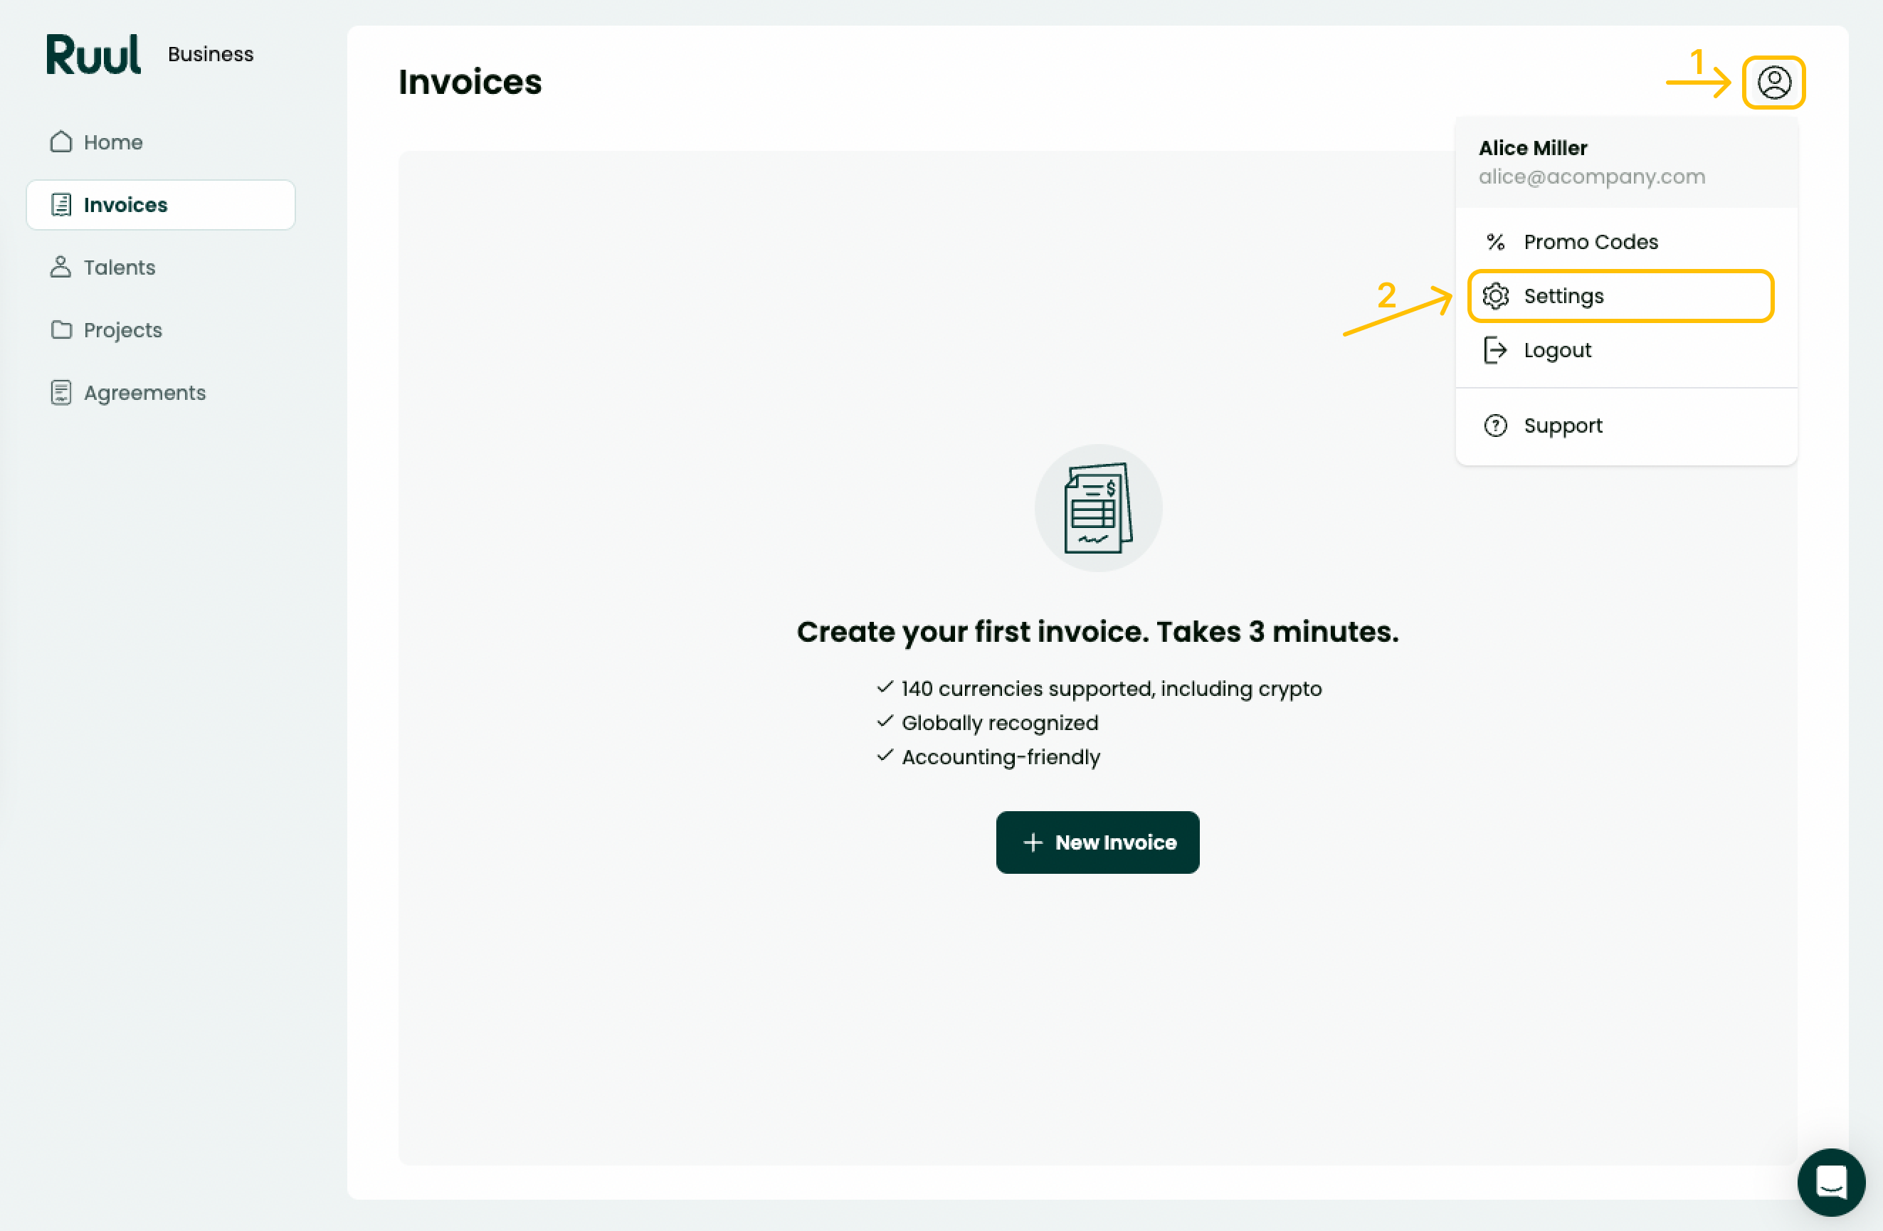Click the Support question mark icon
The width and height of the screenshot is (1883, 1231).
click(x=1495, y=426)
